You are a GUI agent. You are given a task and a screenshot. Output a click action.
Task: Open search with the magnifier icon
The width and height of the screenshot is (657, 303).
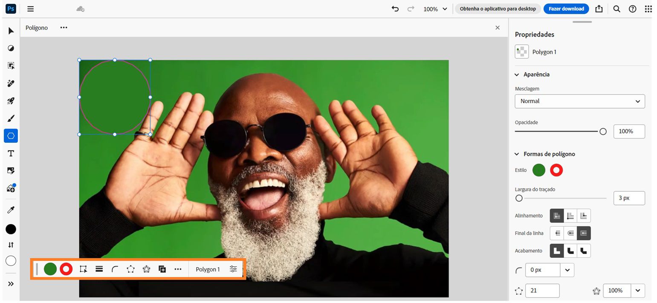[616, 9]
